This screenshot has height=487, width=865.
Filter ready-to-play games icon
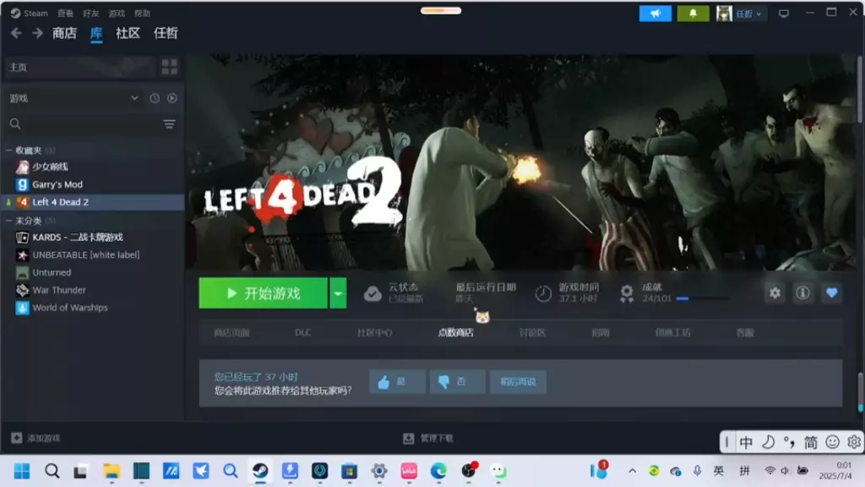tap(172, 98)
